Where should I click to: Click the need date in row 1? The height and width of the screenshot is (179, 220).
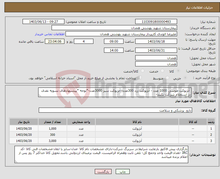pos(24,129)
